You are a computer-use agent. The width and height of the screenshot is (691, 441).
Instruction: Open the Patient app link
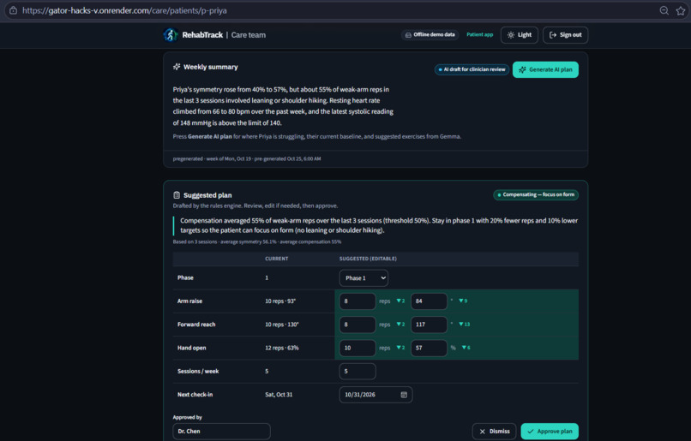[x=479, y=35]
